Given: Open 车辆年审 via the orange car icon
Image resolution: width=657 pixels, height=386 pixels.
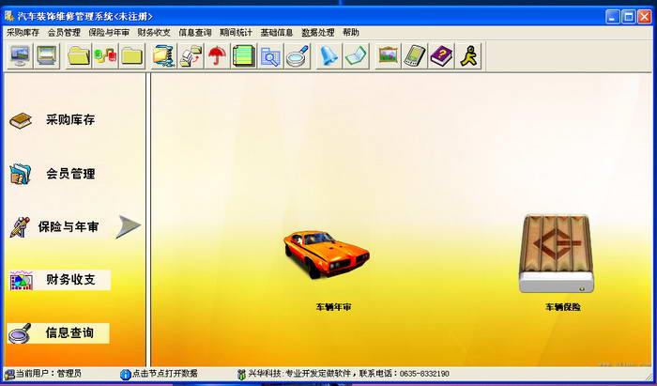Looking at the screenshot, I should 327,255.
